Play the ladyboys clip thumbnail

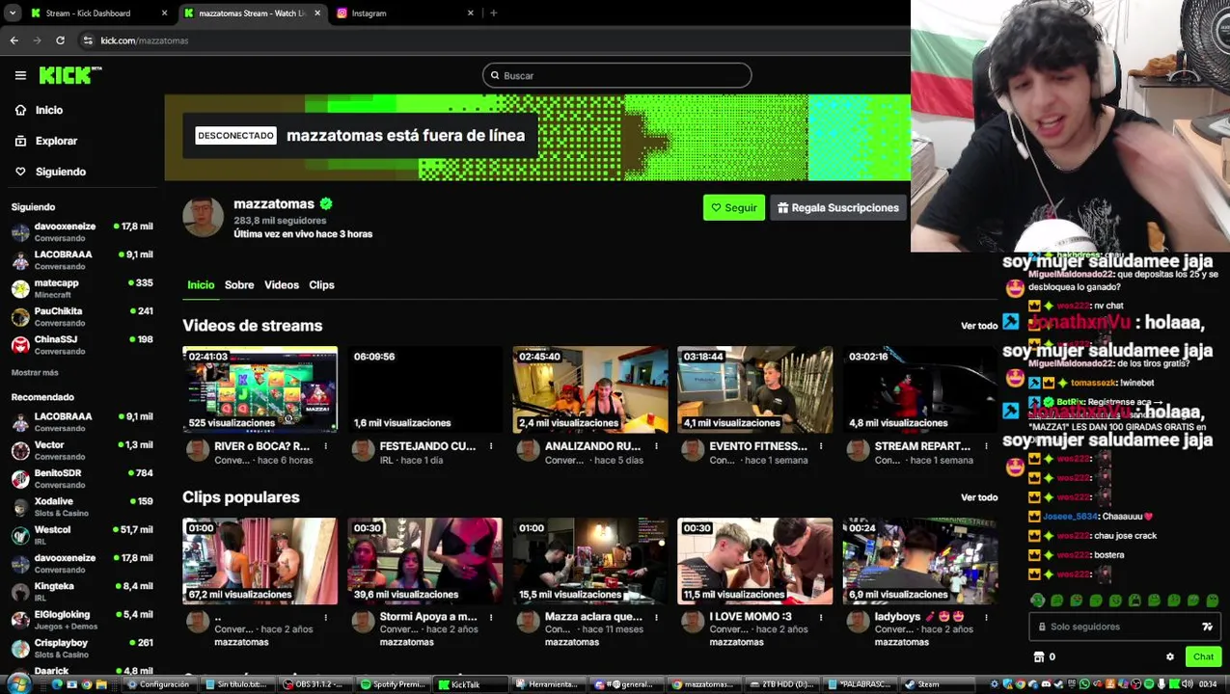point(919,561)
